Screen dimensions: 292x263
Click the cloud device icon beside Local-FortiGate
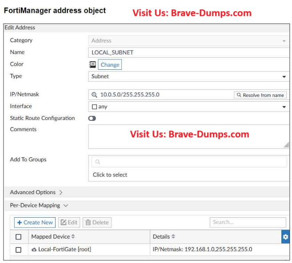[34, 250]
